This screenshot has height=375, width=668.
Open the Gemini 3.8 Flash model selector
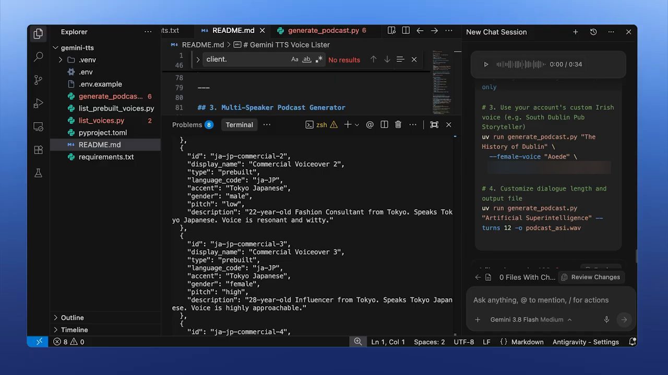(x=531, y=320)
